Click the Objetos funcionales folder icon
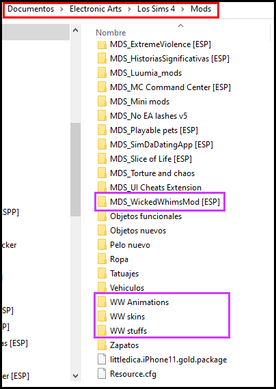The width and height of the screenshot is (276, 389). 102,216
